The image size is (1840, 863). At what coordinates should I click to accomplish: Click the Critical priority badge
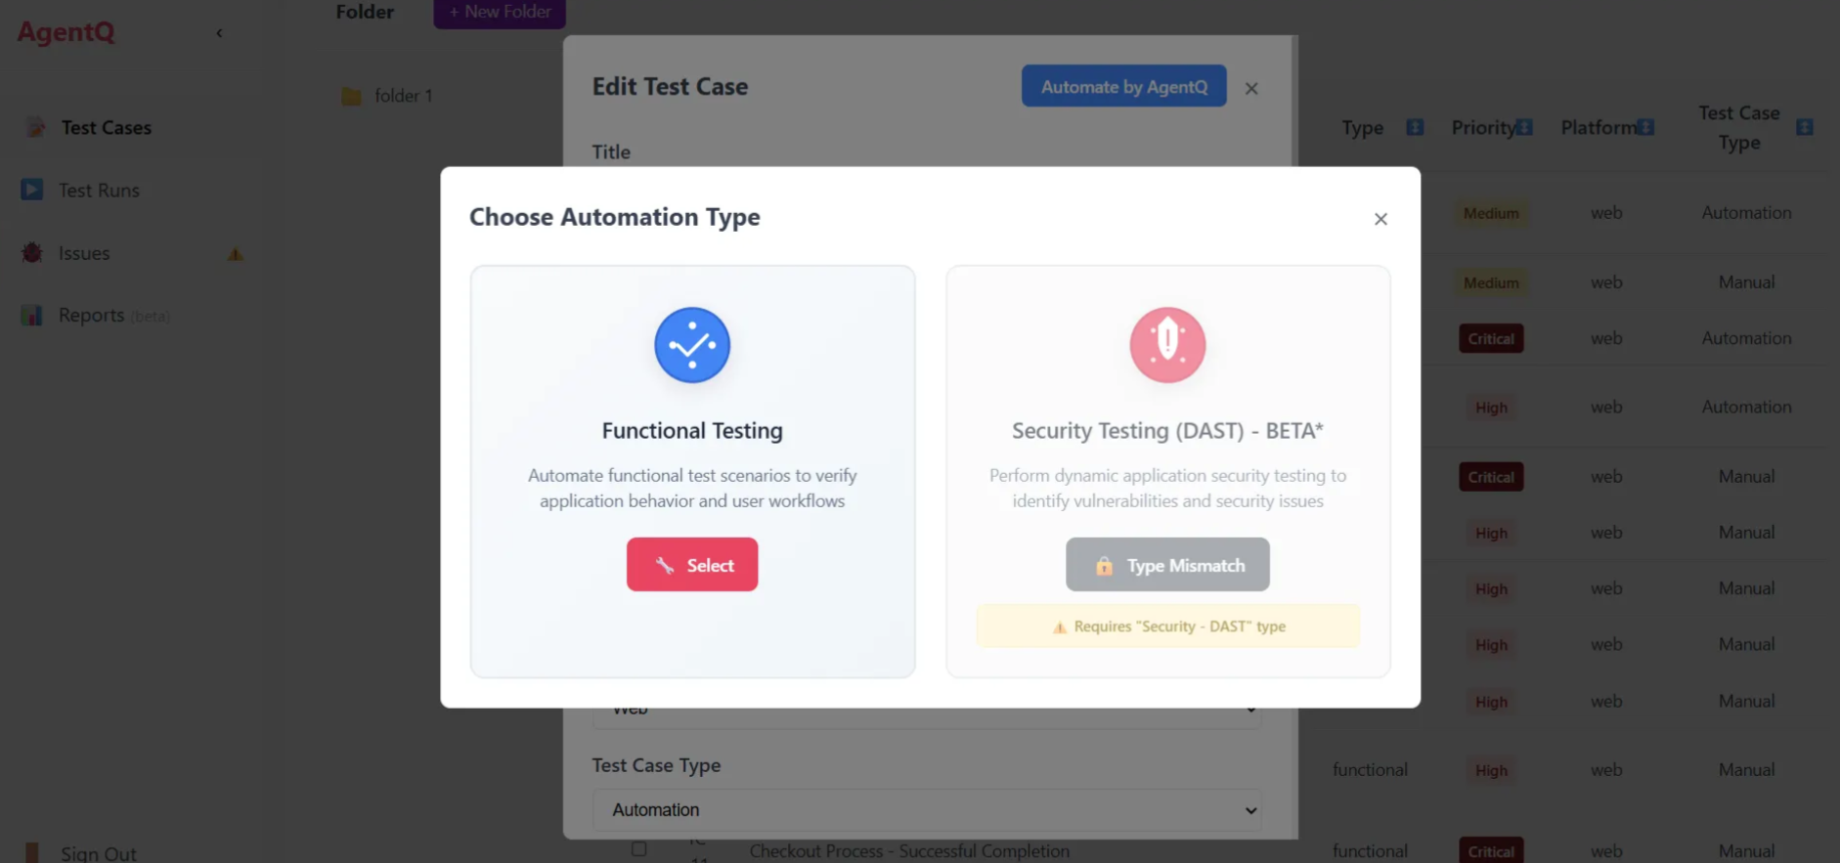coord(1491,337)
